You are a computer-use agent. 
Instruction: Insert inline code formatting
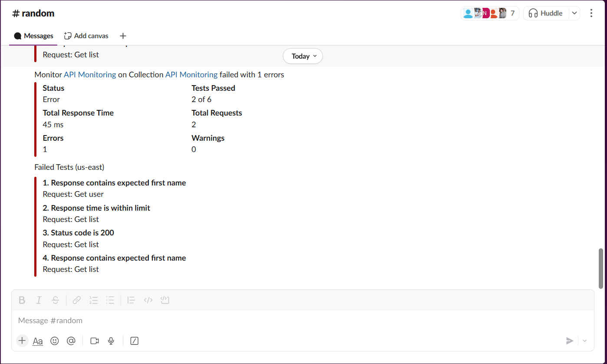point(148,300)
